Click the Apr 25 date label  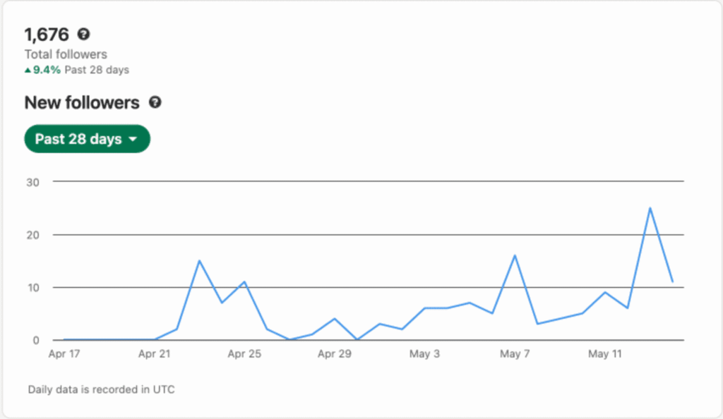pos(244,354)
